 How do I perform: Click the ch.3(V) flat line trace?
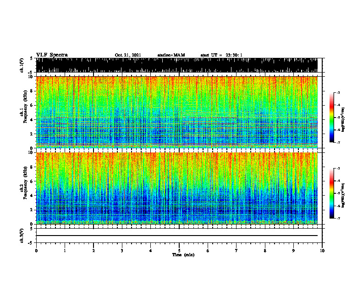[x=177, y=236]
